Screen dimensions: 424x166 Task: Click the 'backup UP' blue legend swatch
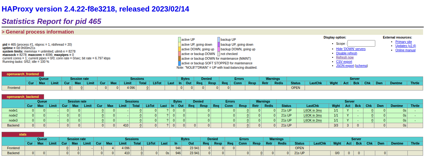(x=219, y=39)
